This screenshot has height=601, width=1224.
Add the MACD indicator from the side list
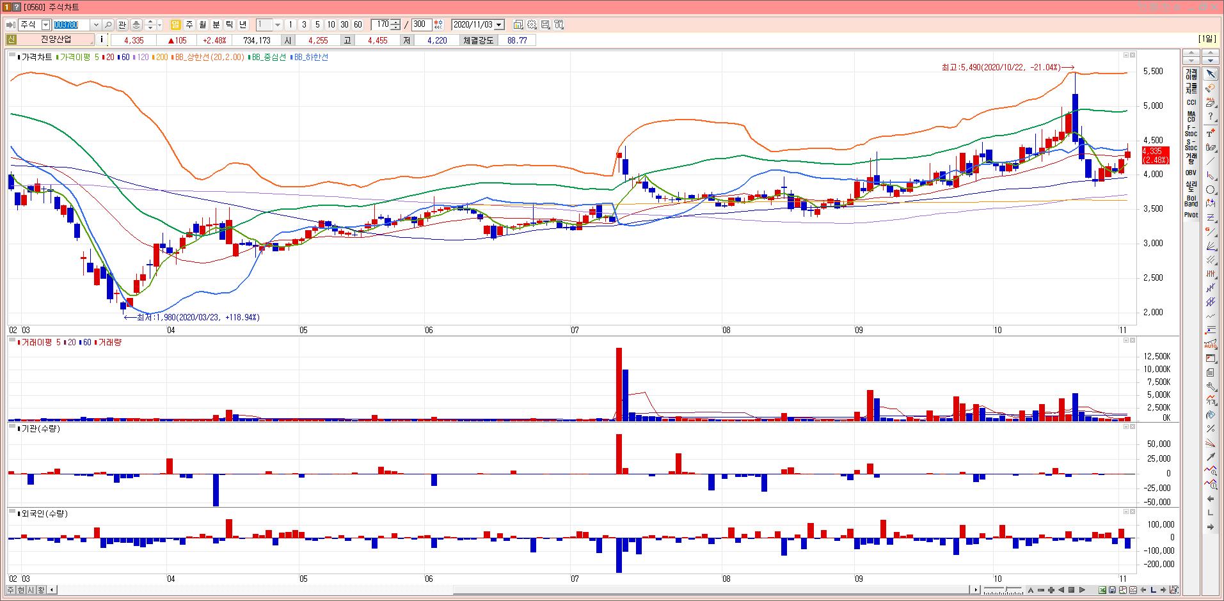pyautogui.click(x=1191, y=117)
